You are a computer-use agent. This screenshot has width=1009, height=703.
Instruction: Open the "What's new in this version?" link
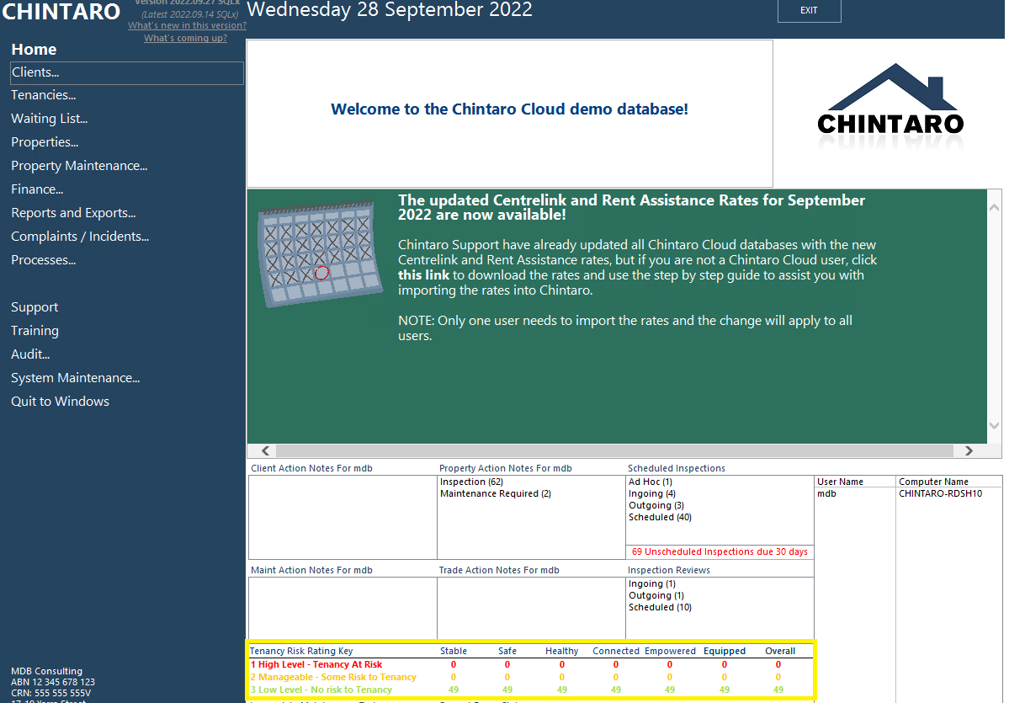click(188, 26)
